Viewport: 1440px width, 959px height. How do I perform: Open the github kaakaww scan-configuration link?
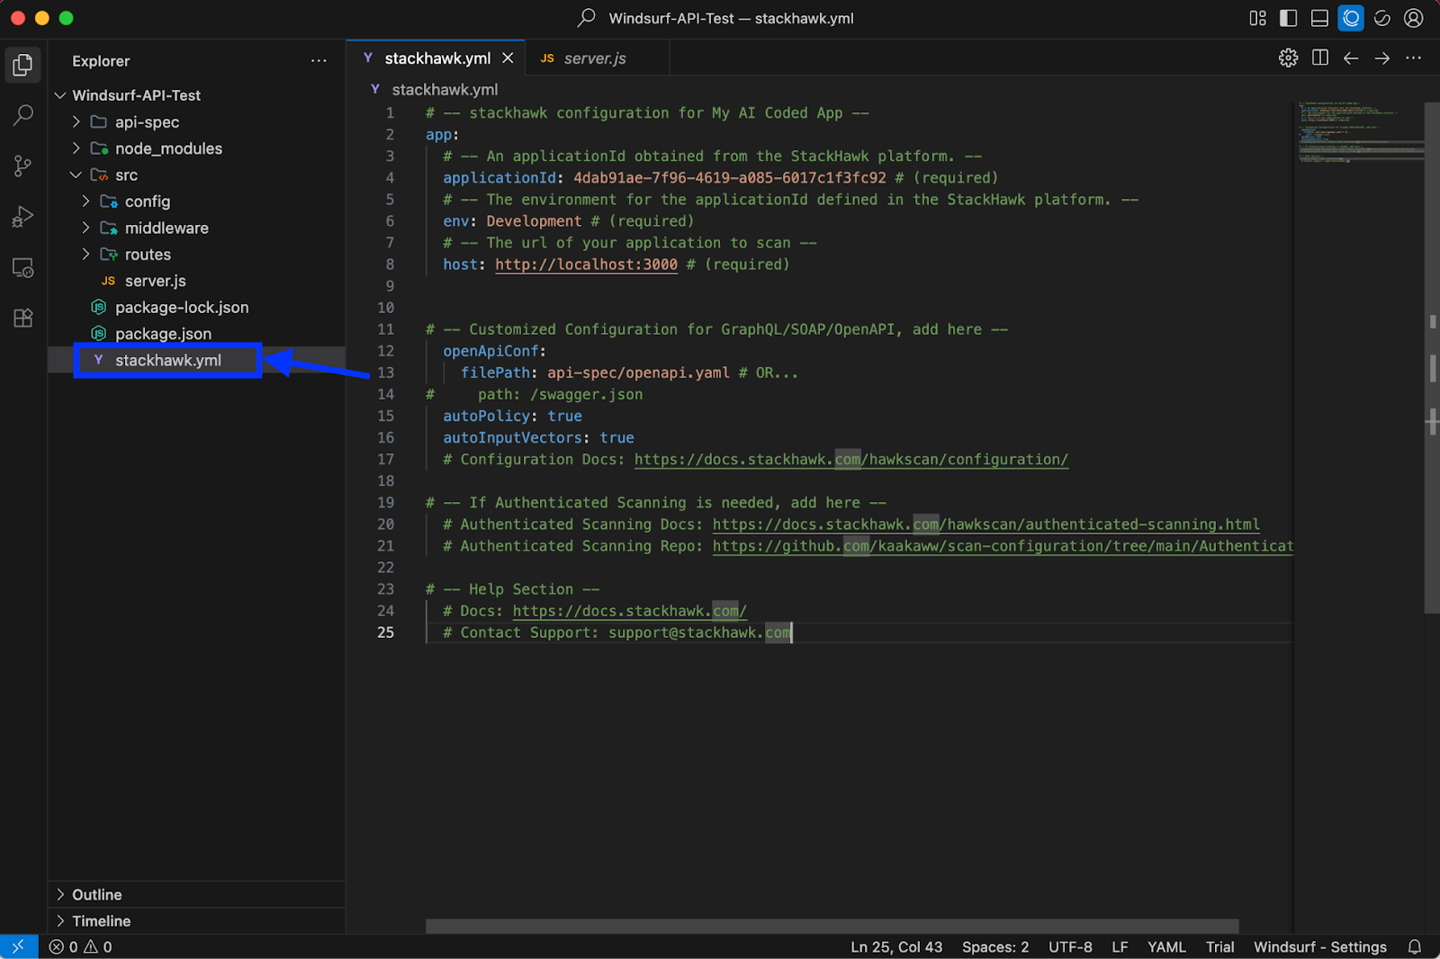pyautogui.click(x=1003, y=546)
